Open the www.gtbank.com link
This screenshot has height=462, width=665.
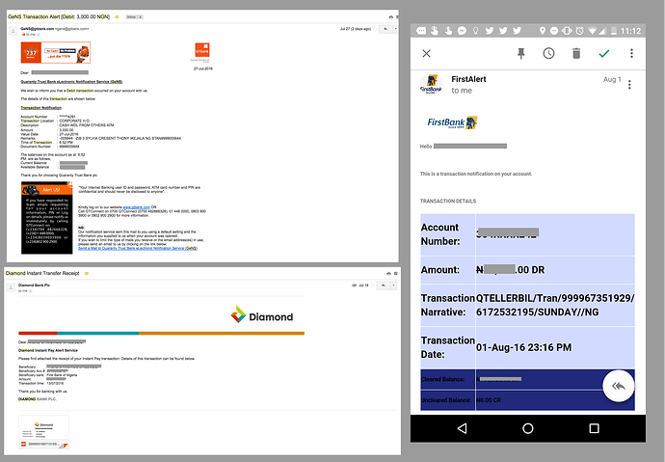pos(137,207)
